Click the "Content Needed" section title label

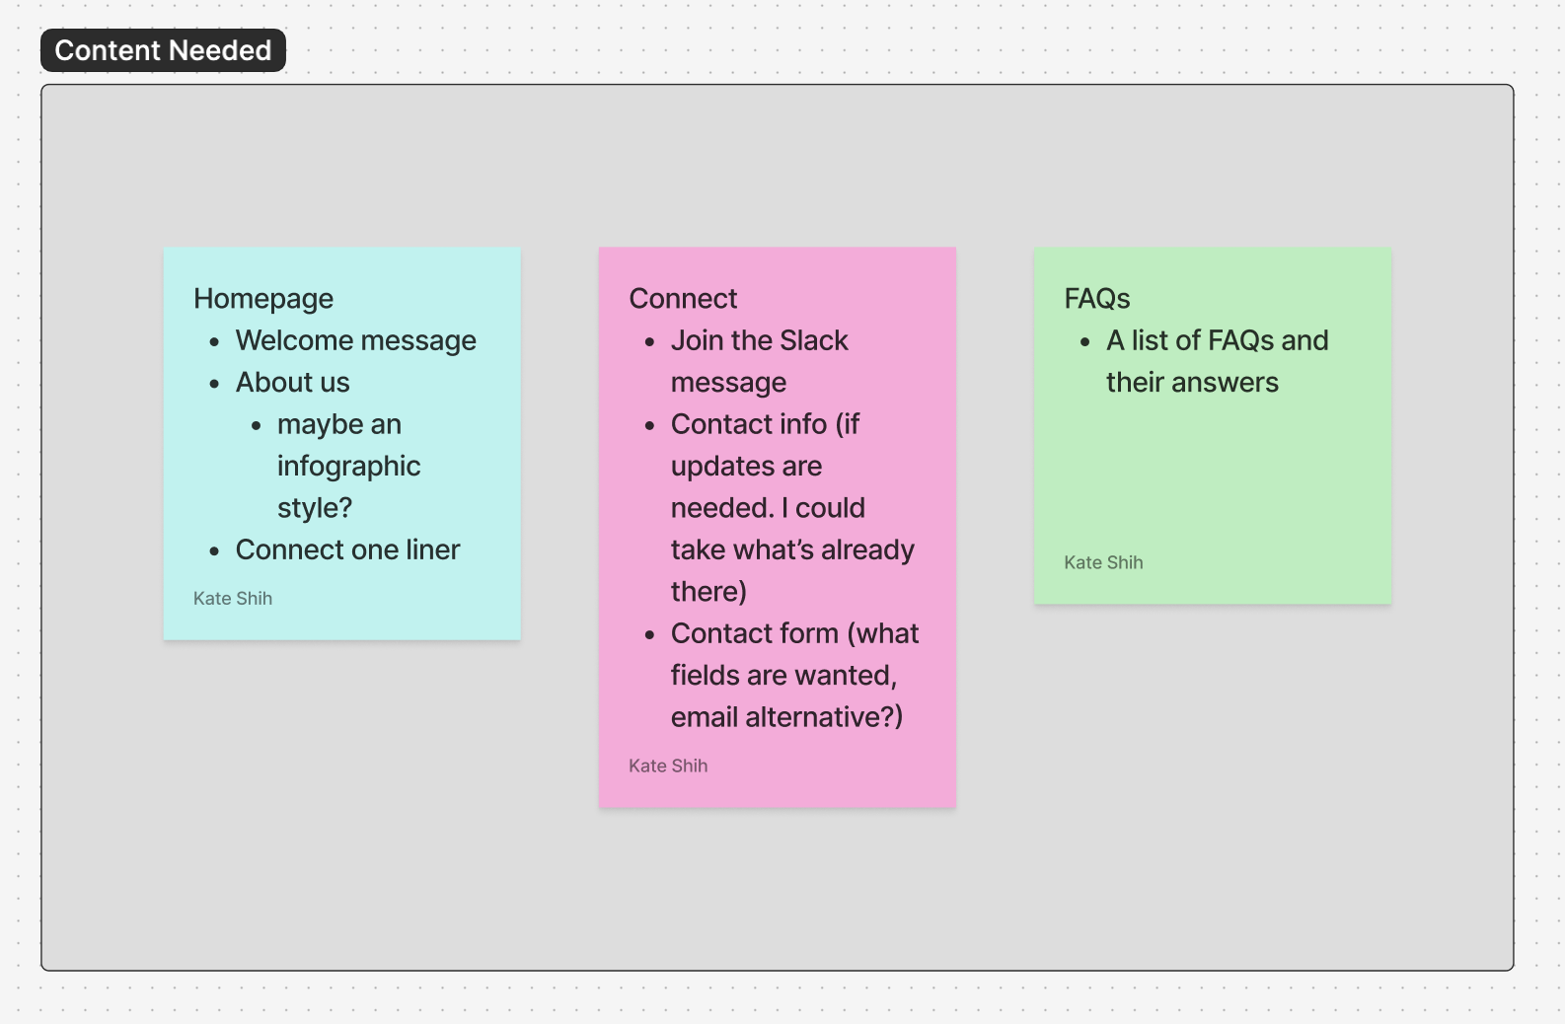click(x=163, y=50)
